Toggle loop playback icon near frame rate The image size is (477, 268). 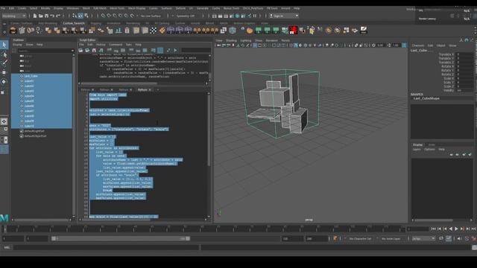[441, 239]
